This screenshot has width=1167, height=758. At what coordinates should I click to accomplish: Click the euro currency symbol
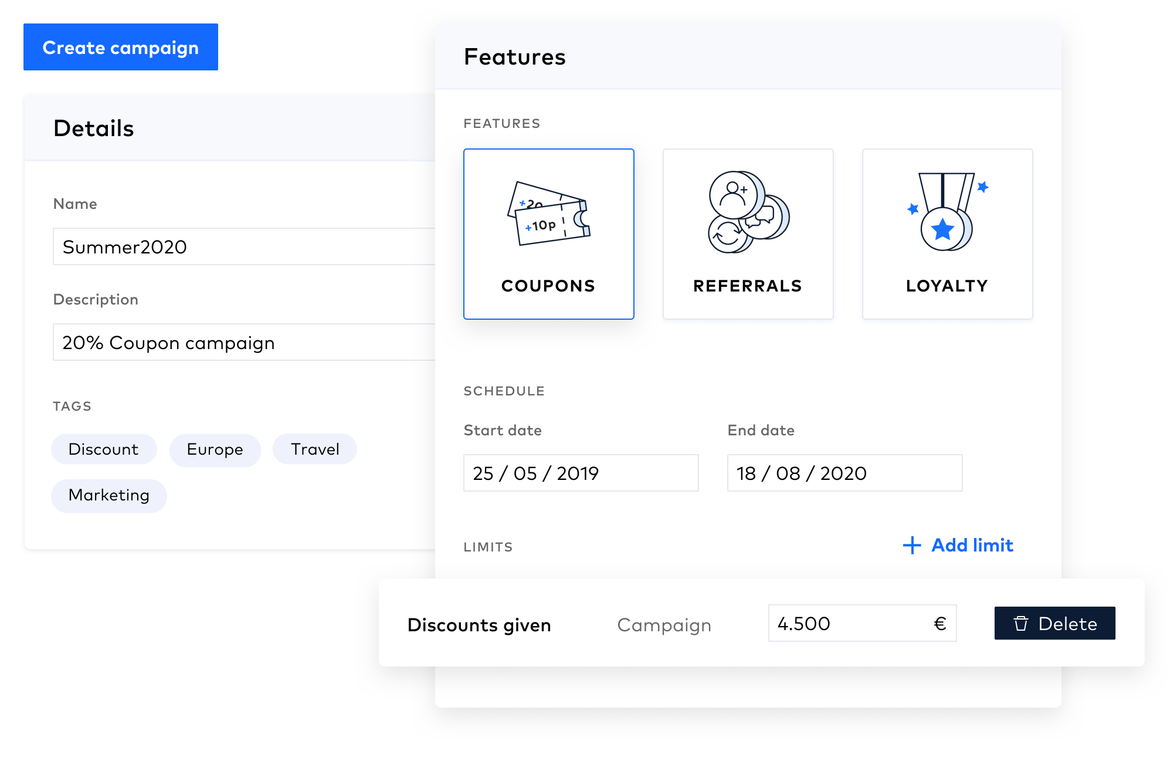tap(940, 623)
